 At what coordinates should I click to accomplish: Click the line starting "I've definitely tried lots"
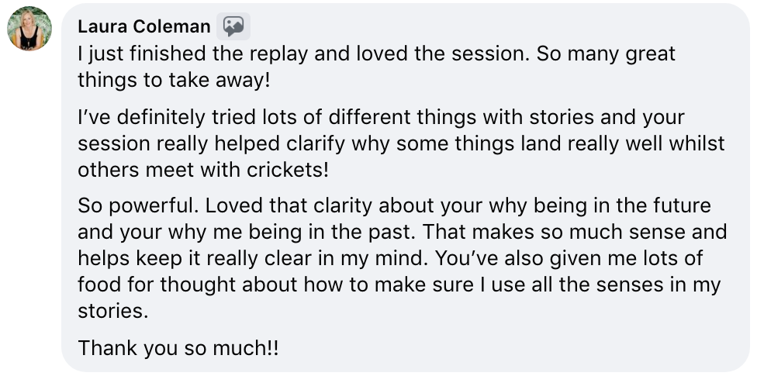(381, 117)
